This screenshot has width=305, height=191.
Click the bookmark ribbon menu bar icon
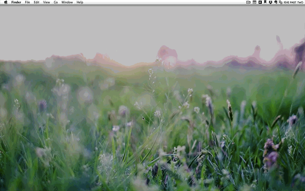tap(265, 2)
